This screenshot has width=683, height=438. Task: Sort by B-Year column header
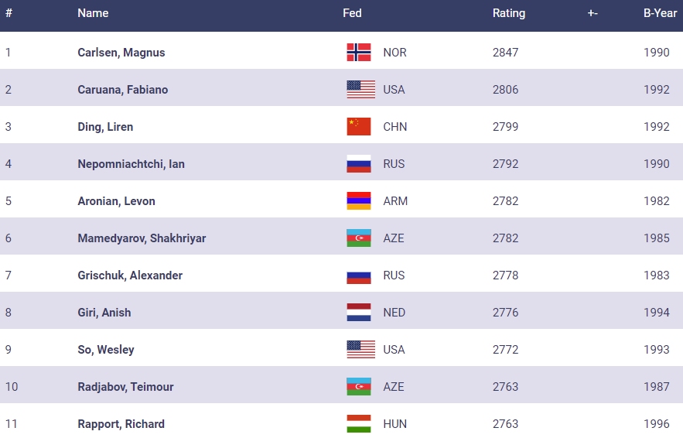659,13
